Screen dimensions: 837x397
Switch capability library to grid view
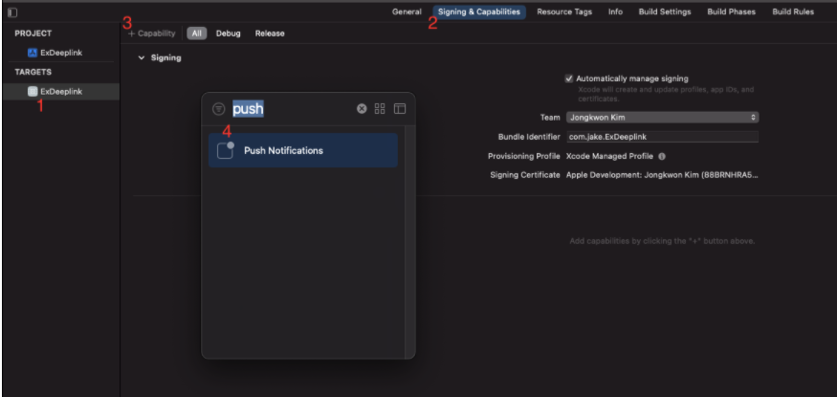pos(380,109)
